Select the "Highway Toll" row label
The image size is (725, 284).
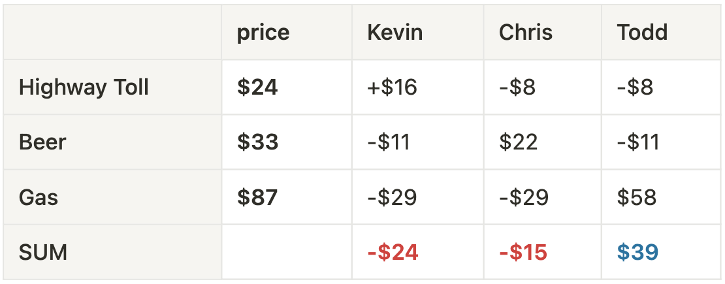(84, 87)
